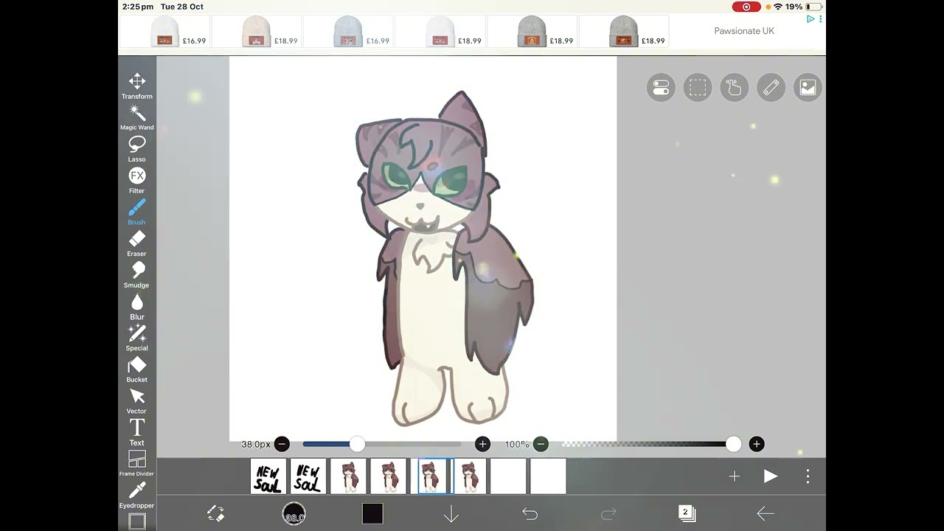The width and height of the screenshot is (944, 531).
Task: Toggle the view settings switch icon
Action: [661, 88]
